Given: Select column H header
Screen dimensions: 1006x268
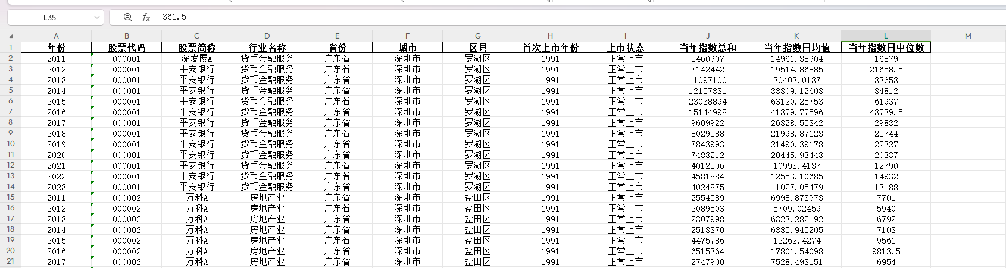Looking at the screenshot, I should pyautogui.click(x=551, y=36).
